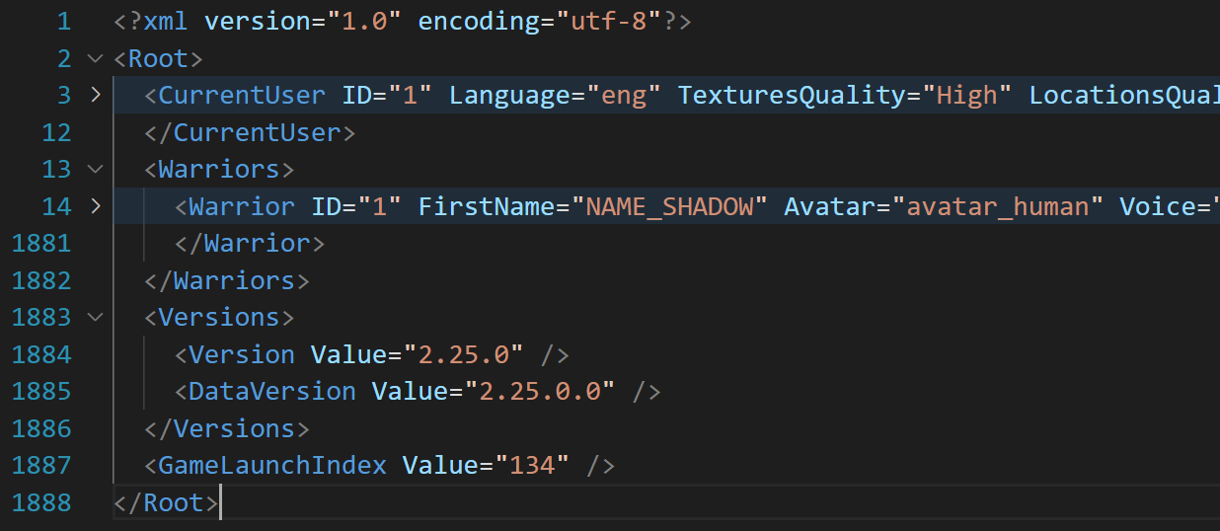Click line number 1 in the gutter
Screen dimensions: 1220x531
(x=63, y=22)
